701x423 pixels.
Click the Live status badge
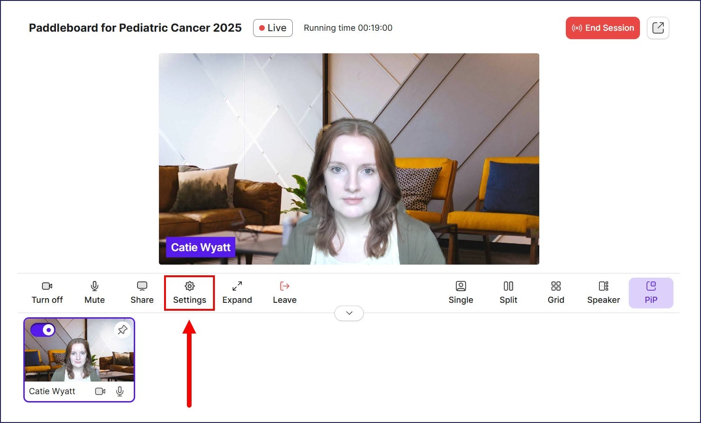coord(273,28)
